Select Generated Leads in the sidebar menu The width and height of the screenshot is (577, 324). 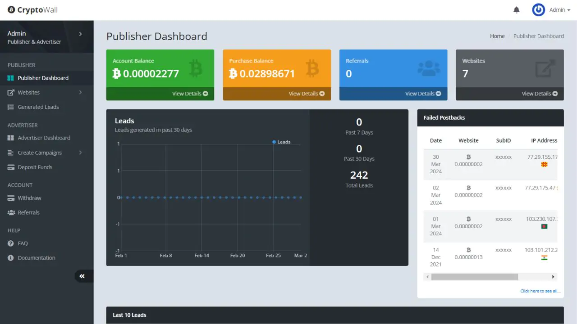pyautogui.click(x=38, y=107)
